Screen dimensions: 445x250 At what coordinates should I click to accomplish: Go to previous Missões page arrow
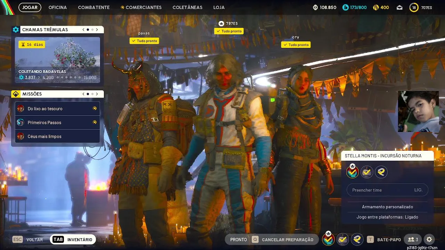coord(83,94)
